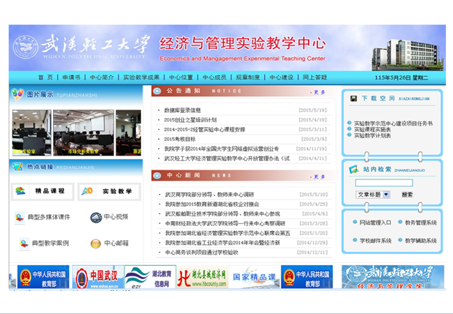Click the 站内检索 search text field

(383, 183)
